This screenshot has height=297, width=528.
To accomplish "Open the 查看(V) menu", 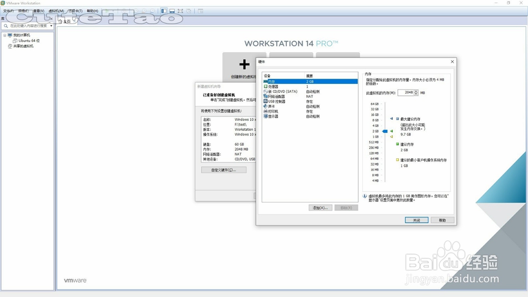I will [x=39, y=11].
